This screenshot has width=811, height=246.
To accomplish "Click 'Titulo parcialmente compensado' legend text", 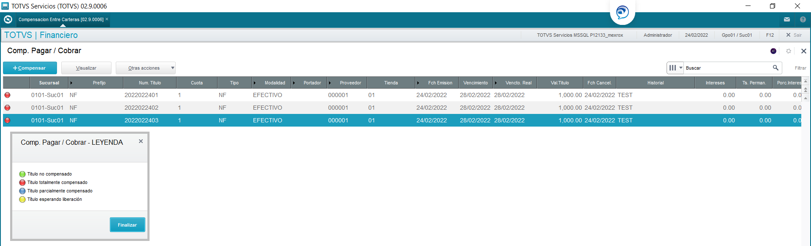I will tap(60, 191).
